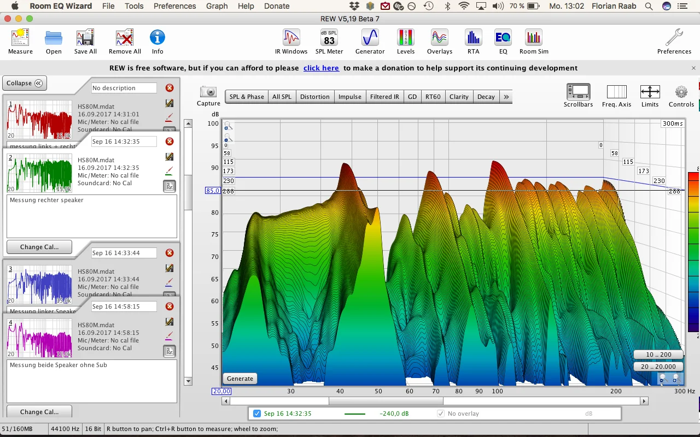Open the EQ window
Viewport: 700px width, 437px height.
click(503, 42)
